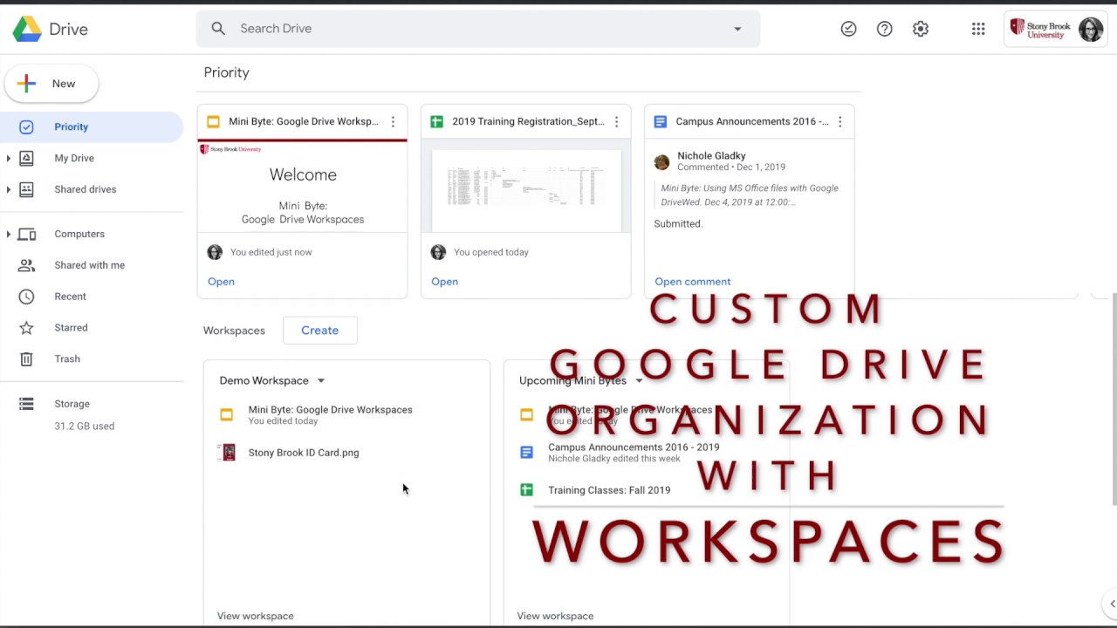Open search options dropdown arrow
Screen dimensions: 1117x628
pyautogui.click(x=737, y=29)
